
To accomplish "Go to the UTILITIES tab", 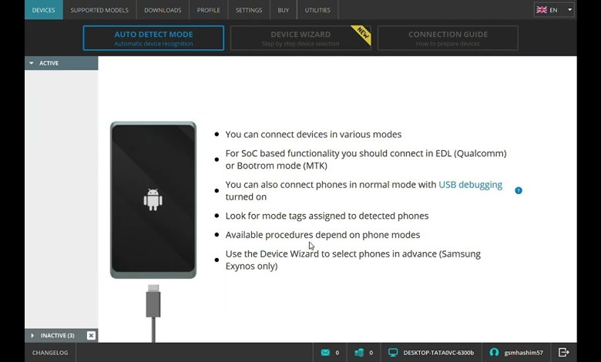I will (x=317, y=10).
